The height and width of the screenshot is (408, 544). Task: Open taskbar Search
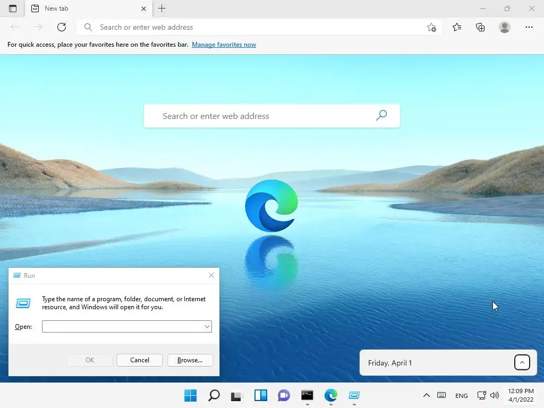(x=214, y=395)
